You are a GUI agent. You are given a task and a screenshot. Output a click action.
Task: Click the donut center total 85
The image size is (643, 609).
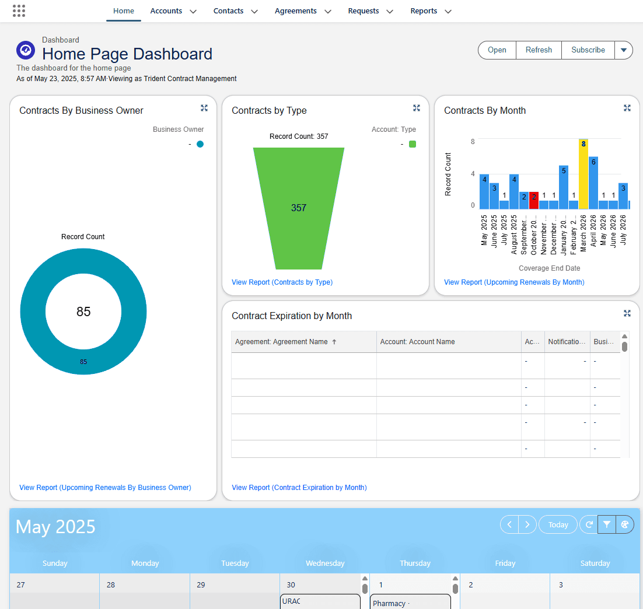pos(83,311)
